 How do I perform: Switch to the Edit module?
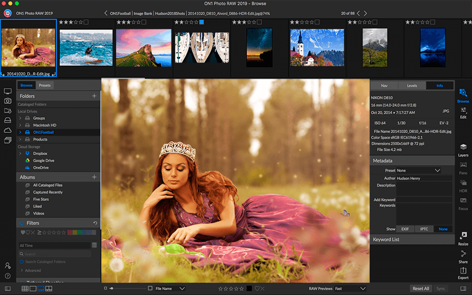(x=463, y=114)
